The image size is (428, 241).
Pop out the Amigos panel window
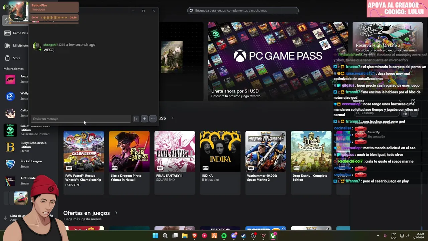click(x=413, y=101)
